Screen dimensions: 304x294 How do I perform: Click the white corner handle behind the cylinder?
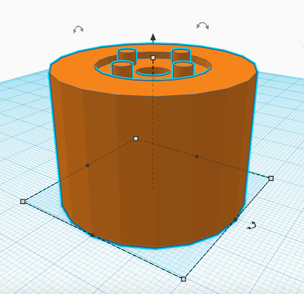click(x=136, y=139)
